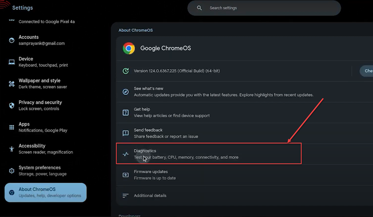Click the Apps grid icon
This screenshot has width=373, height=217.
tap(12, 127)
